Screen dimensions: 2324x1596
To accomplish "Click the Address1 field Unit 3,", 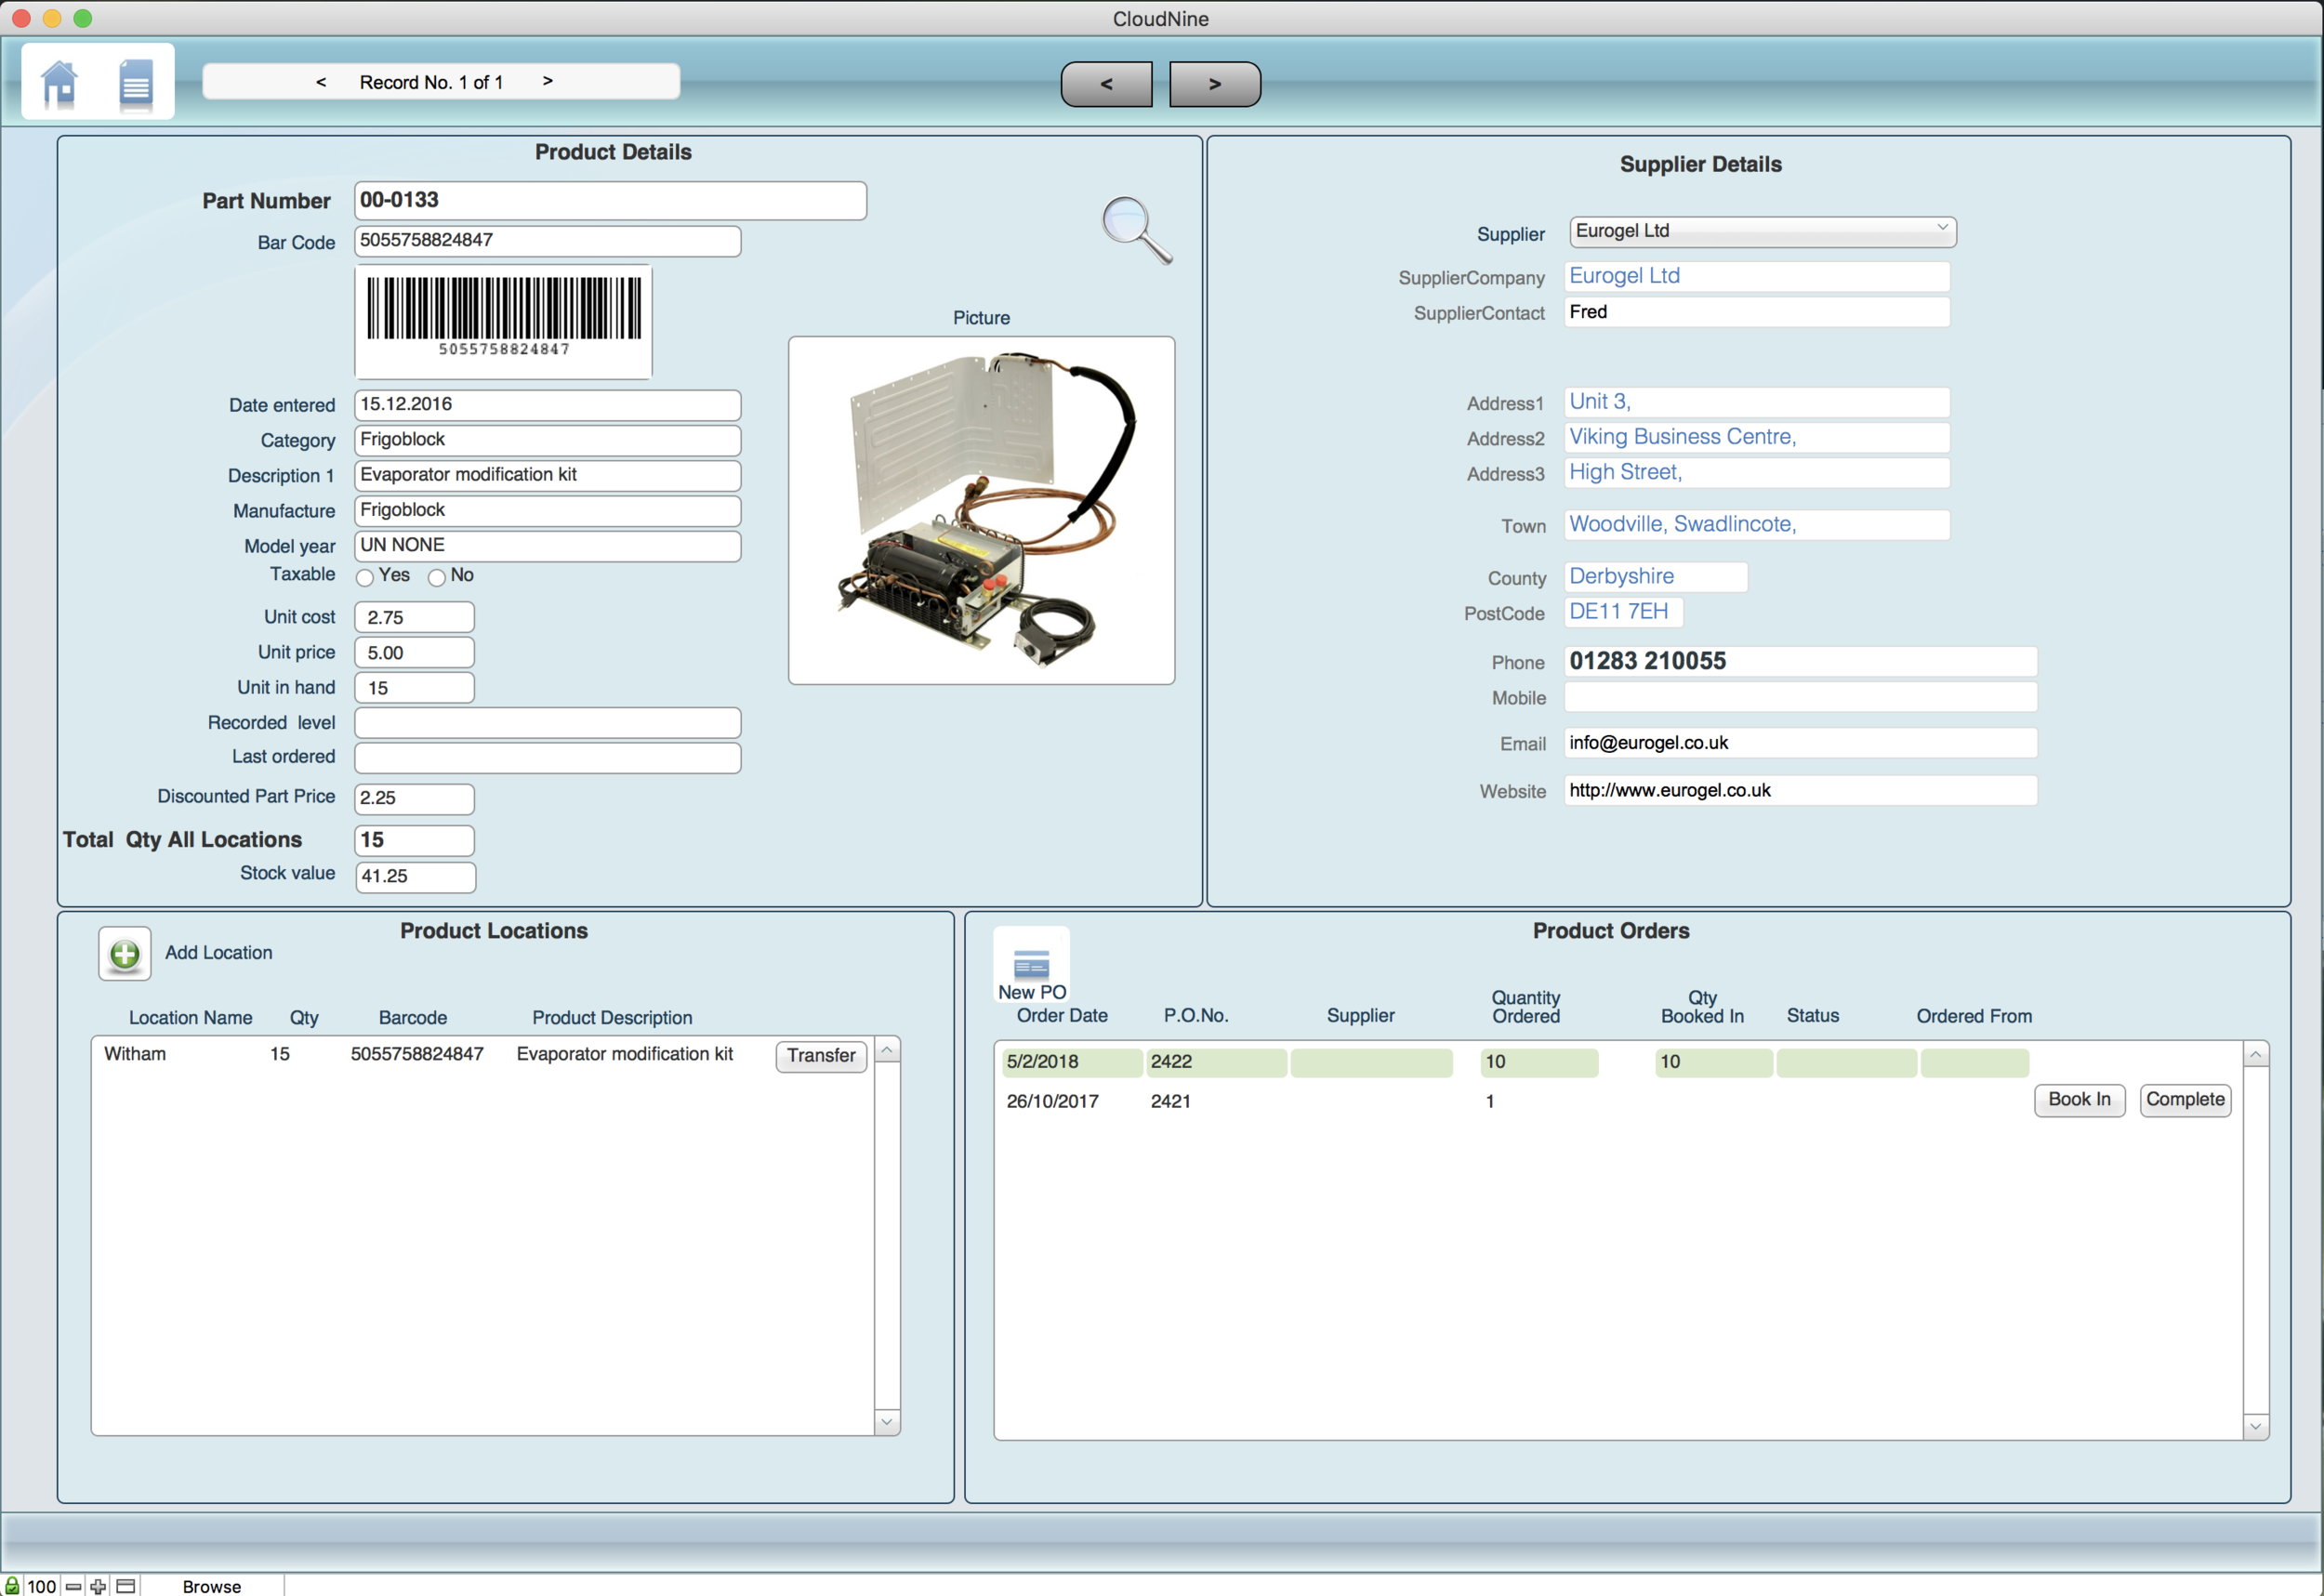I will (x=1757, y=402).
